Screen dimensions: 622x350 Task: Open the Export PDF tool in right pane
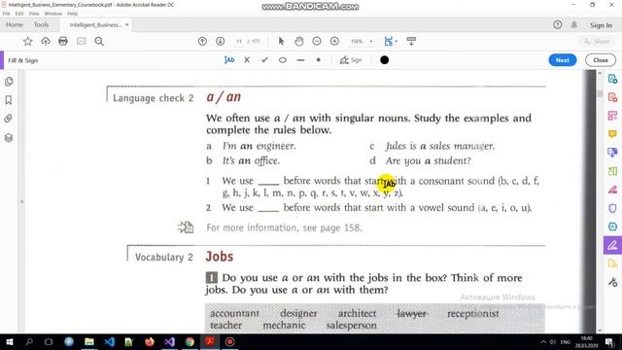pyautogui.click(x=612, y=79)
